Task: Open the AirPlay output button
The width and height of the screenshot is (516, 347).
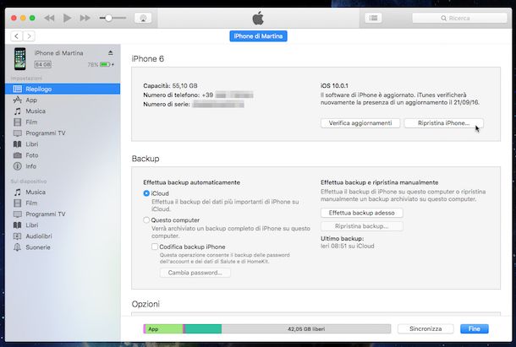Action: [x=143, y=18]
